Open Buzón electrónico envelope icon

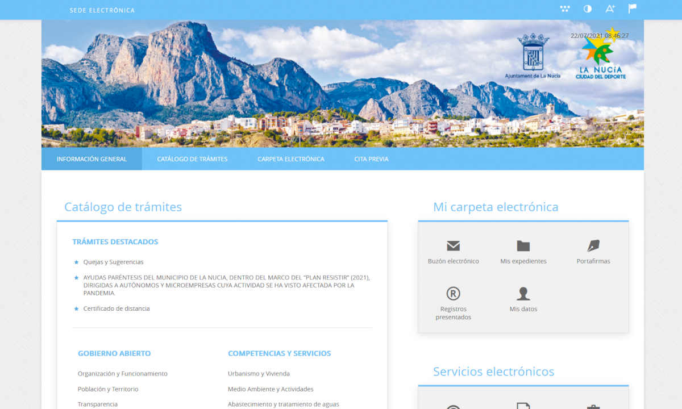(x=453, y=246)
